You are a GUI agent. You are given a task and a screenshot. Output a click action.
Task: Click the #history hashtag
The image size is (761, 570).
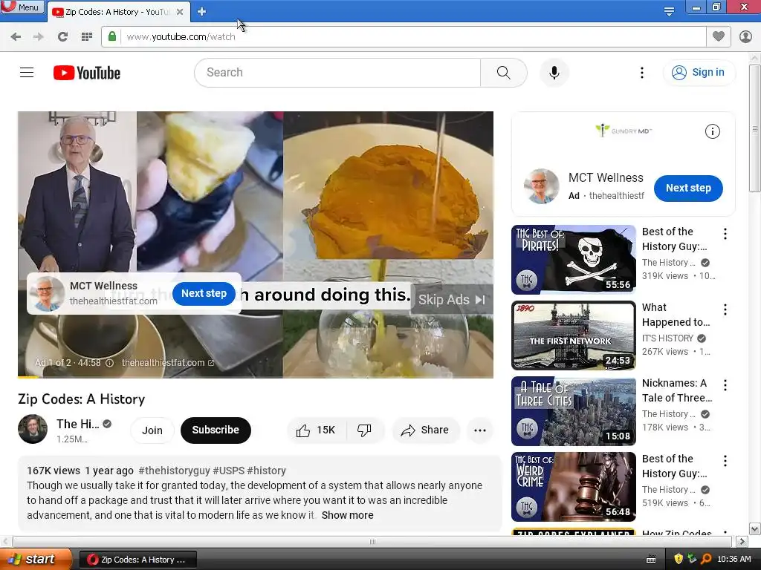tap(267, 471)
